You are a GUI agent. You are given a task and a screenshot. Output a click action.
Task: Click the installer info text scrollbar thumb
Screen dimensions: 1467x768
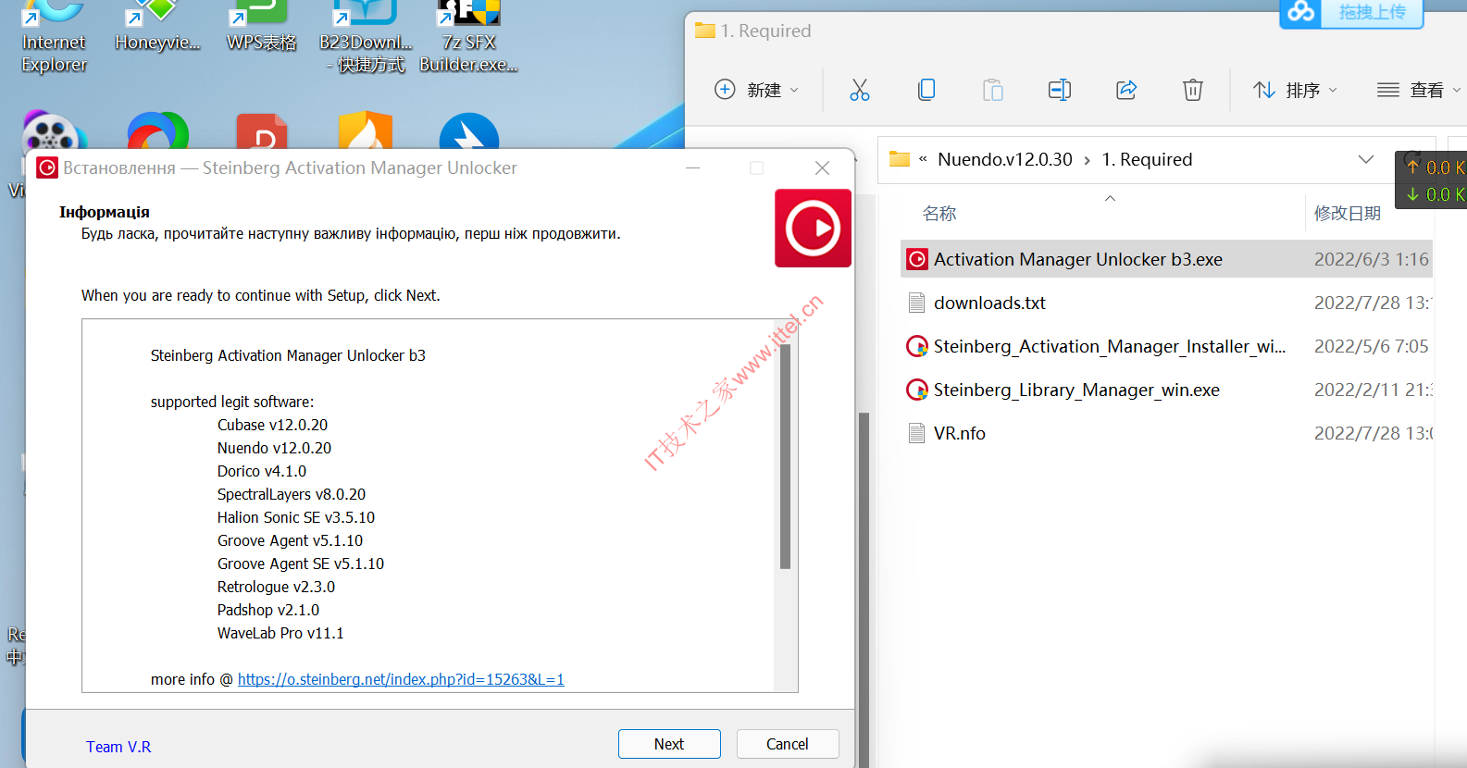tap(786, 455)
